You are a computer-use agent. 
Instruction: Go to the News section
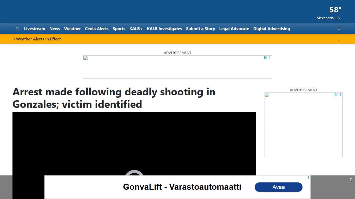[55, 29]
